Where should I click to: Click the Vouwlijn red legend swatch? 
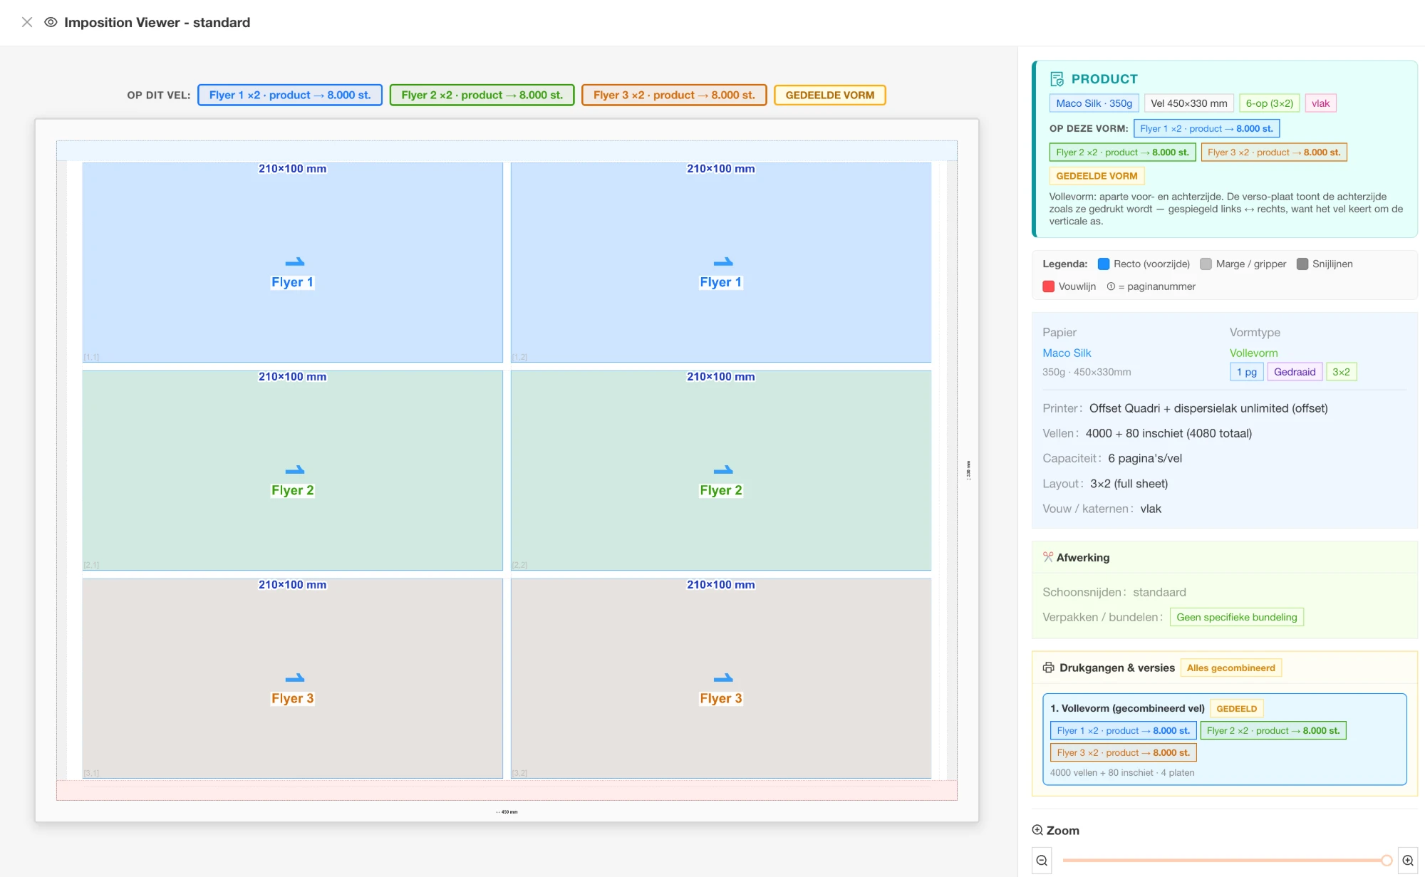tap(1048, 286)
